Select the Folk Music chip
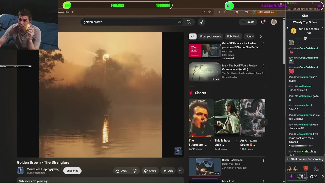 233,36
